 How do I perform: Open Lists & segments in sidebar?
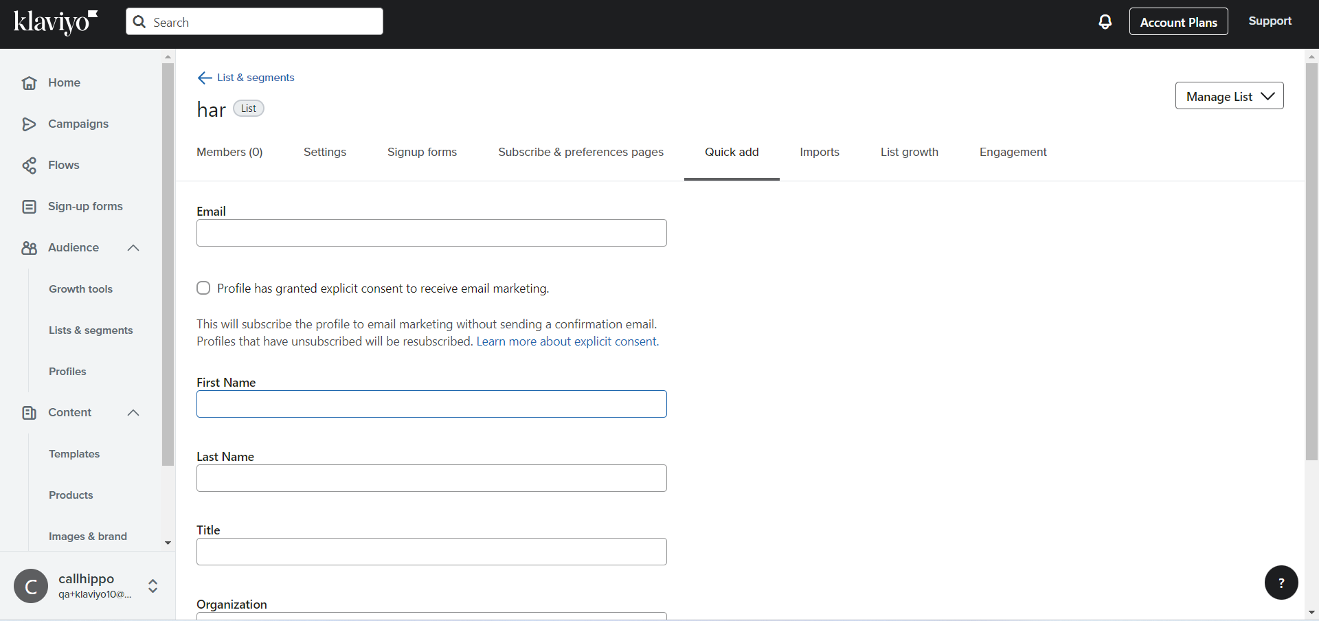[x=91, y=330]
